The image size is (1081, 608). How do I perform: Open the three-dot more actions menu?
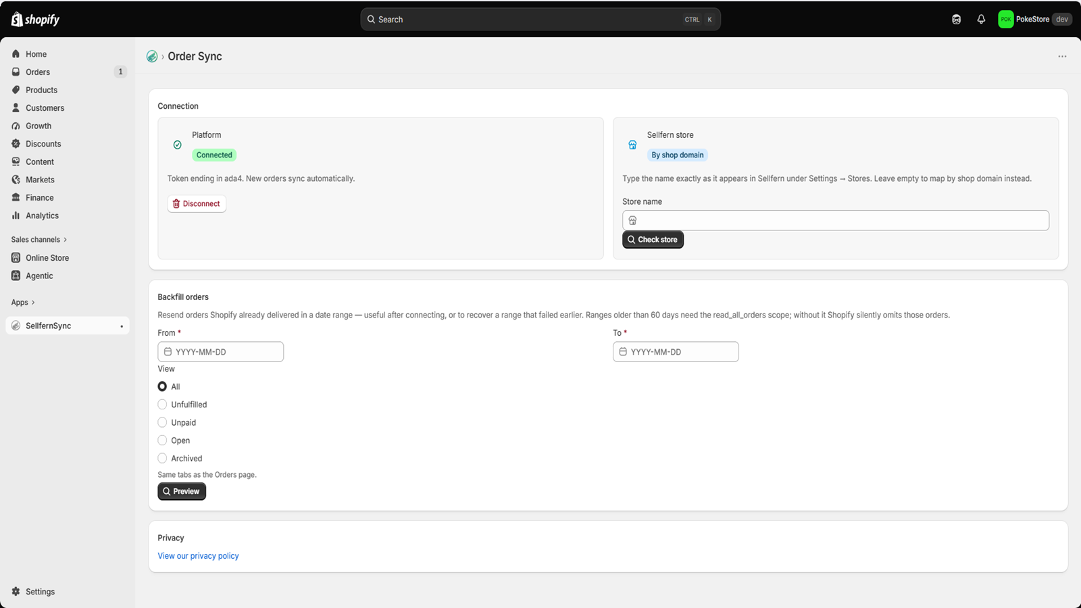pos(1062,57)
